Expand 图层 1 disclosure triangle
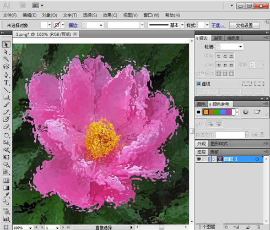The height and width of the screenshot is (230, 270). coord(213,159)
